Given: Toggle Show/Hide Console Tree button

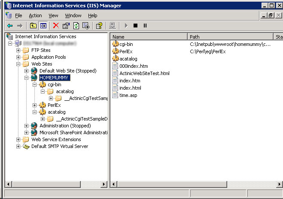Looking at the screenshot, I should coord(43,26).
